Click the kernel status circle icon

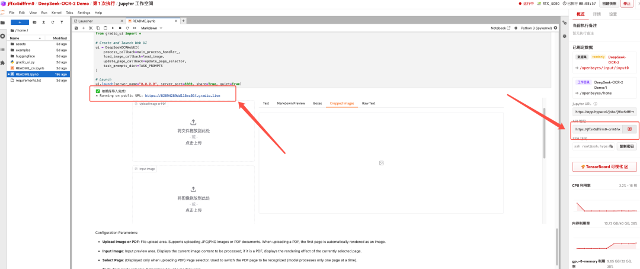point(556,28)
